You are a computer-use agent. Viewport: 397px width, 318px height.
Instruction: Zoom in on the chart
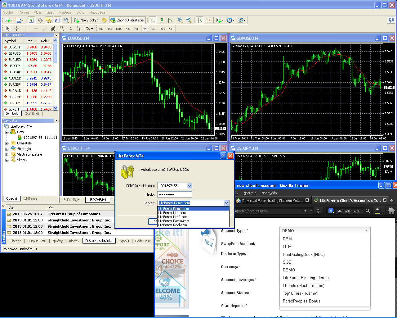tap(180, 20)
